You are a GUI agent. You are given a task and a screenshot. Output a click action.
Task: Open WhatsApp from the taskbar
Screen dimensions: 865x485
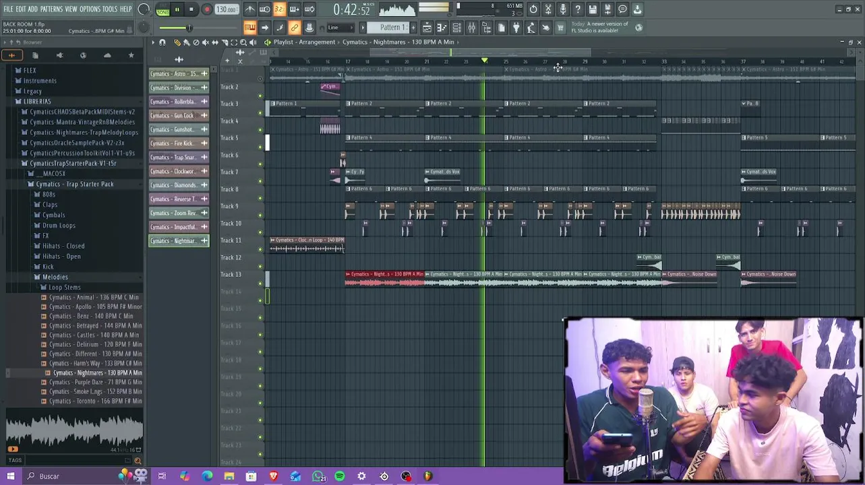318,476
